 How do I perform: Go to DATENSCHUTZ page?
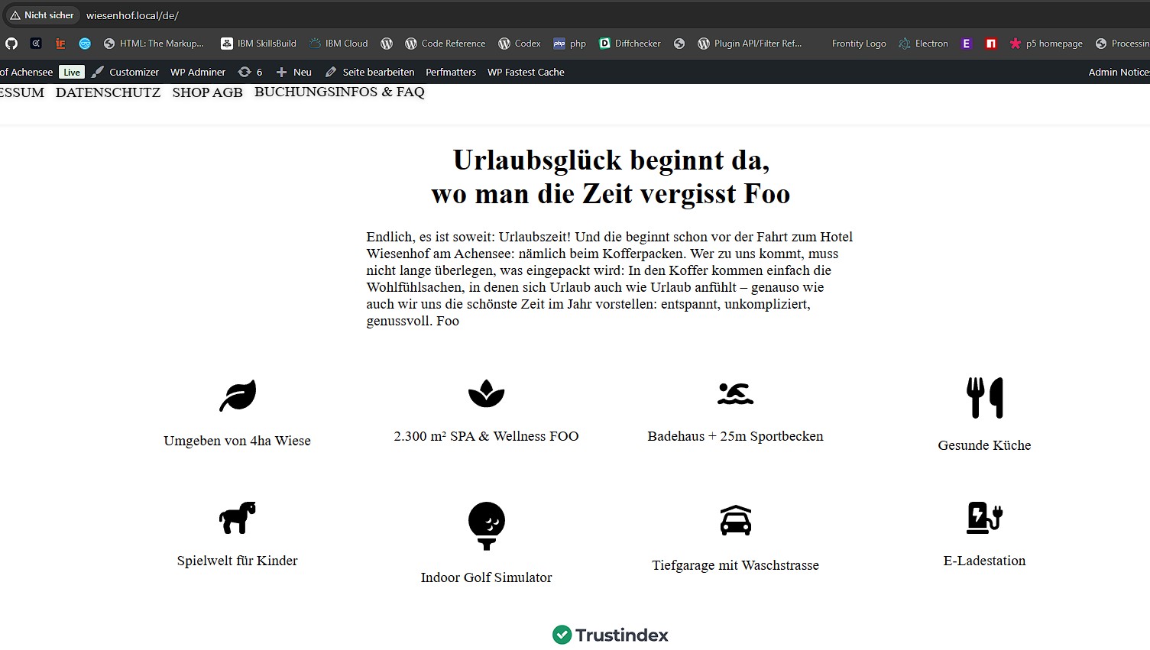[108, 92]
